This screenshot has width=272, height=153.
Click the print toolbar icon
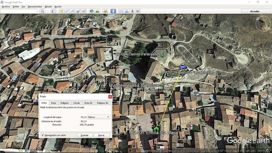click(127, 11)
